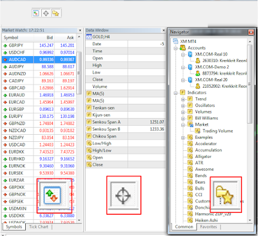Open the Favorites tab in Navigator

pyautogui.click(x=208, y=227)
